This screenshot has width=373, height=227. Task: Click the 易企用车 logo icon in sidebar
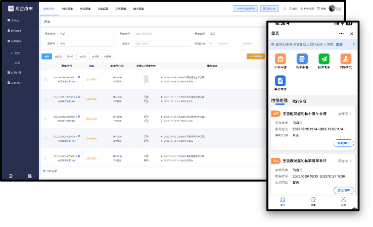click(11, 9)
